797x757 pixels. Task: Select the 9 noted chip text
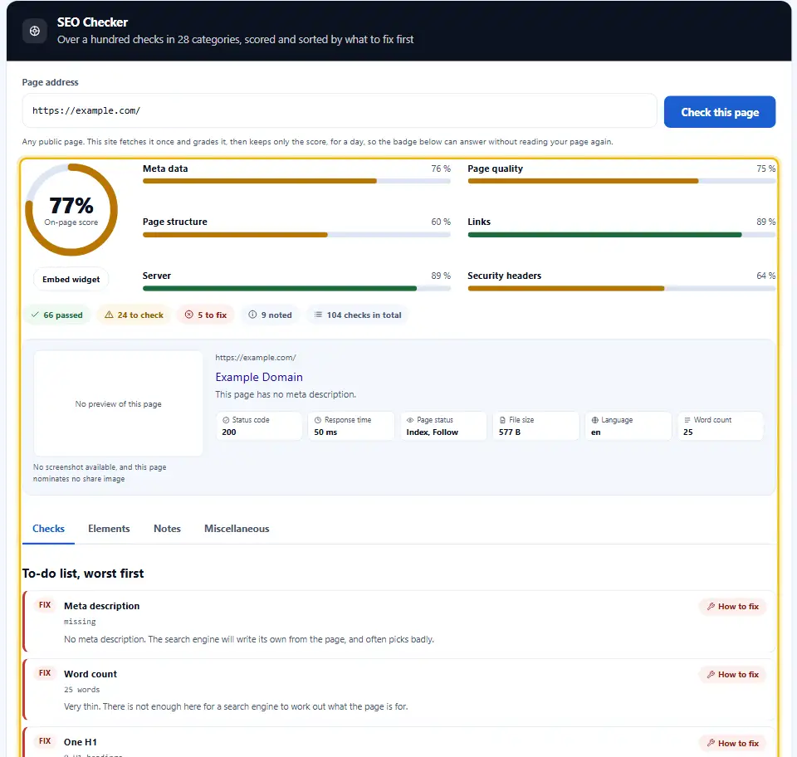coord(276,315)
